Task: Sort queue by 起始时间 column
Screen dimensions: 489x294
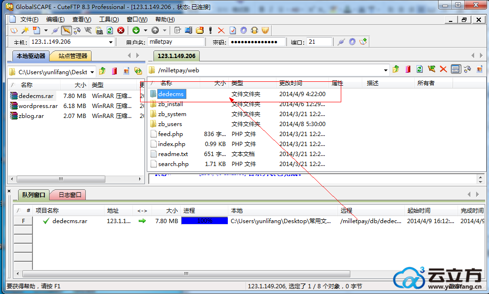Action: [431, 211]
